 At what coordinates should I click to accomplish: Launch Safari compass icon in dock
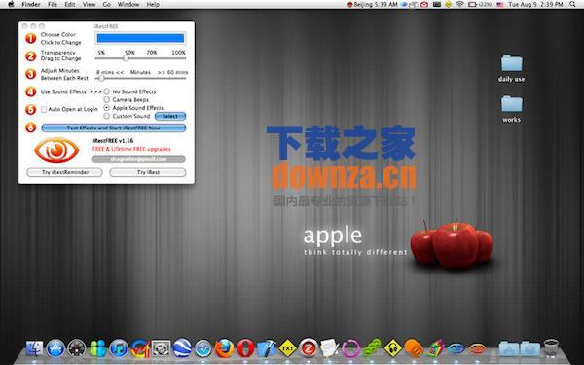(x=203, y=349)
